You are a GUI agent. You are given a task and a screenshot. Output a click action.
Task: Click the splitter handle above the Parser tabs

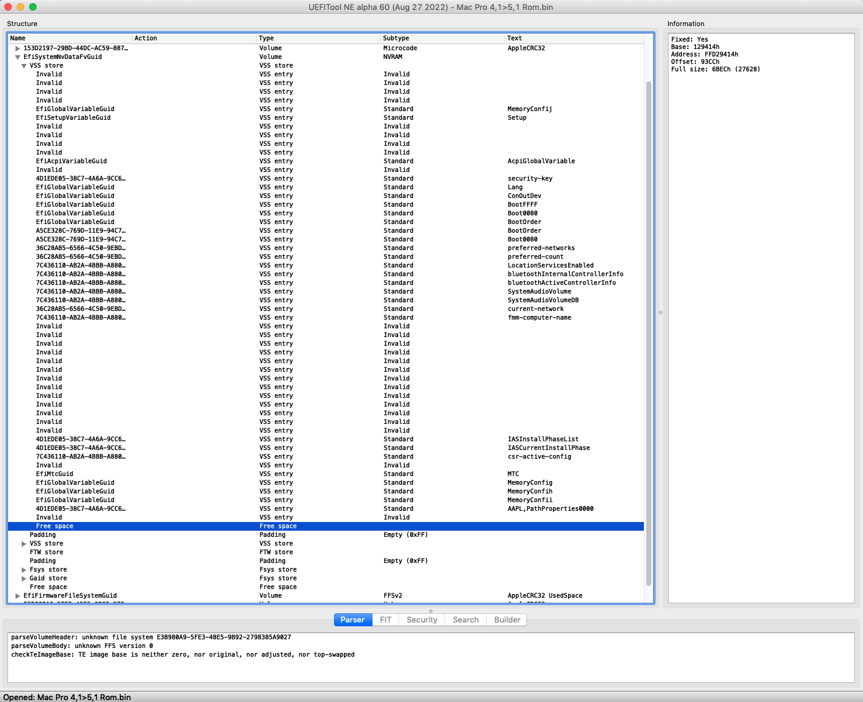[x=431, y=611]
